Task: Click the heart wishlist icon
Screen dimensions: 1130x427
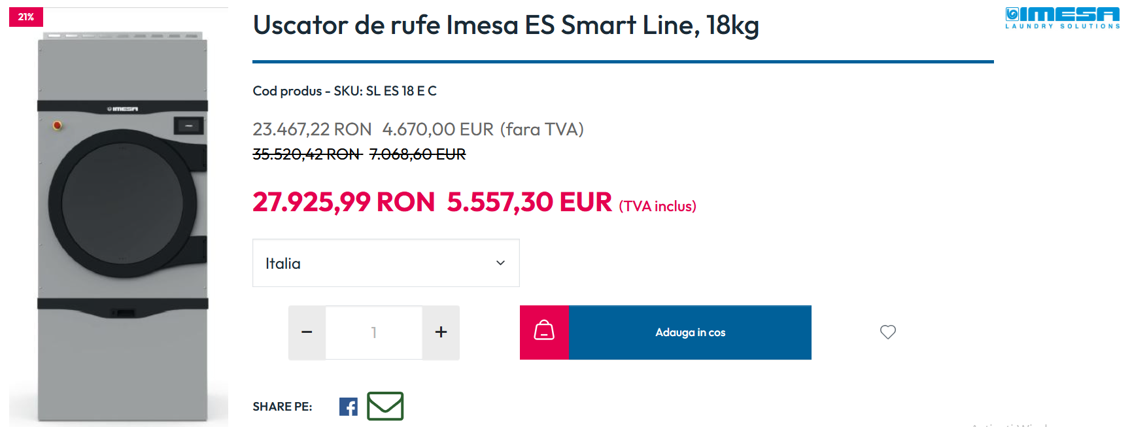Action: pyautogui.click(x=887, y=332)
